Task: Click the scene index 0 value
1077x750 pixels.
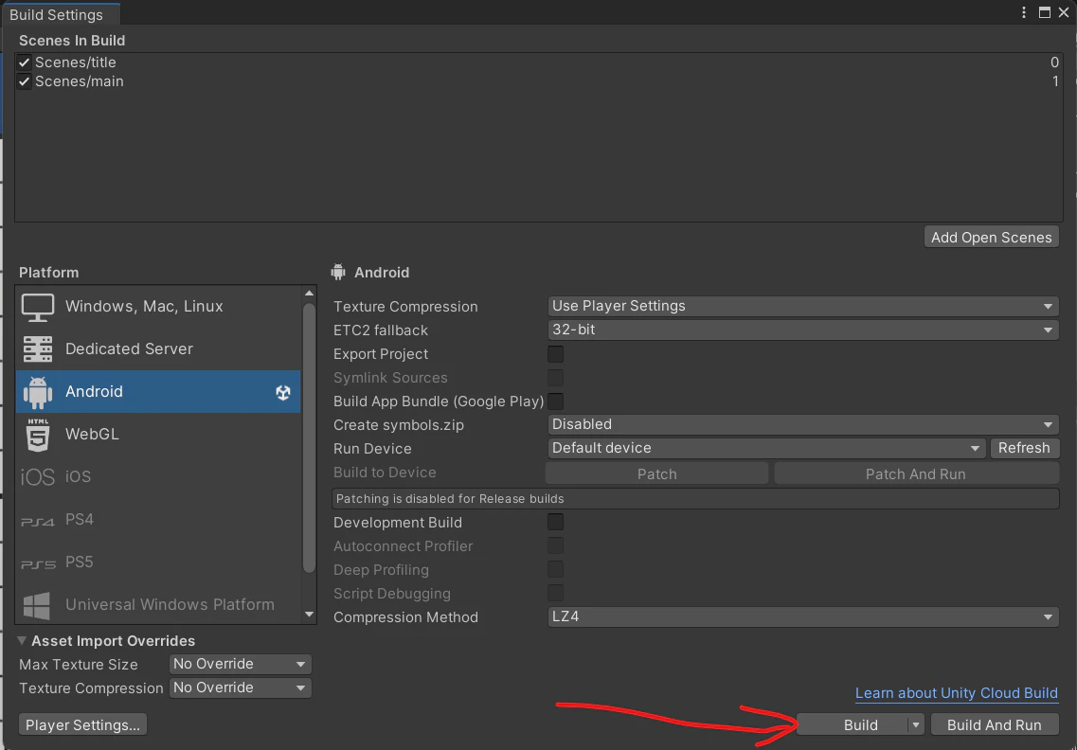Action: [x=1054, y=62]
